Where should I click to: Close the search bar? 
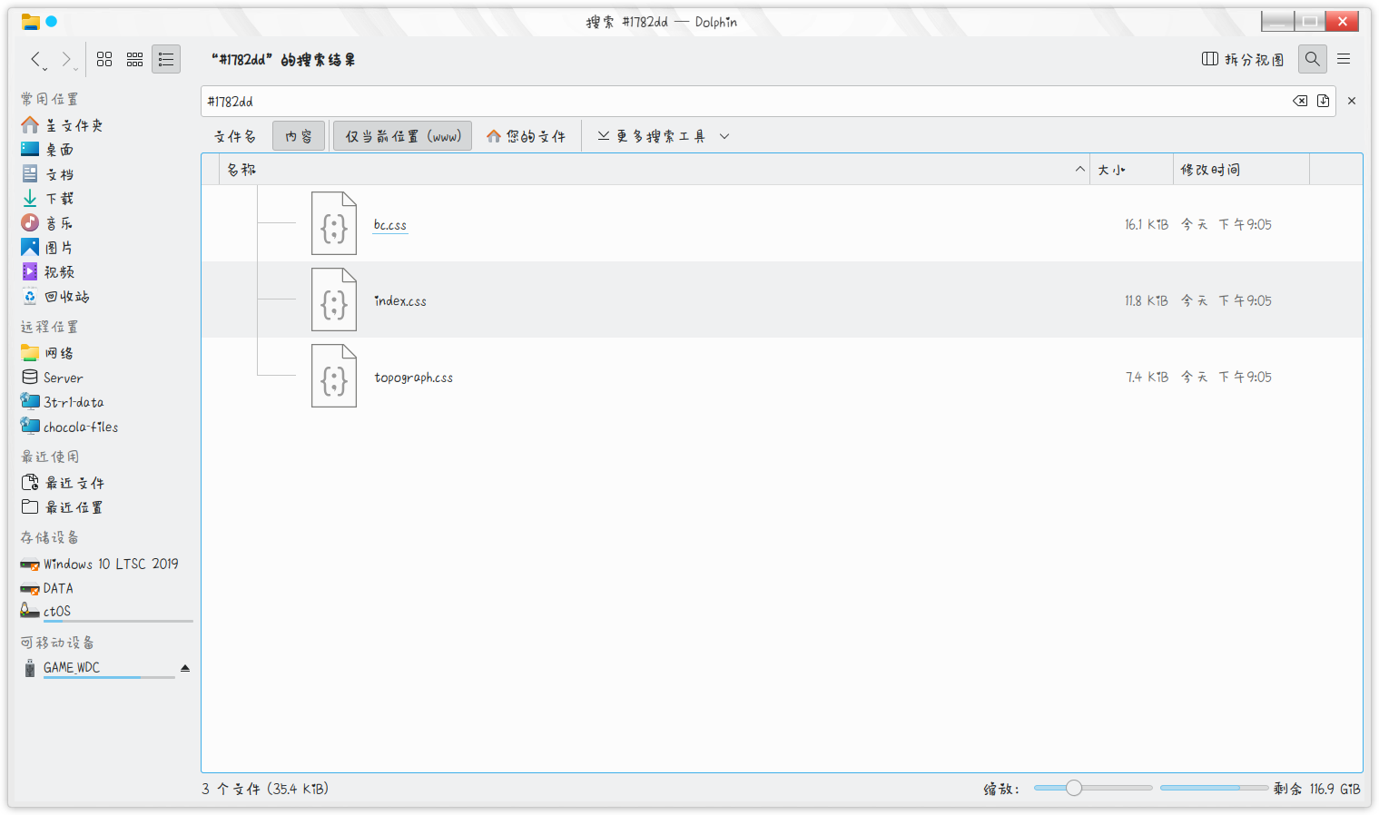coord(1352,101)
